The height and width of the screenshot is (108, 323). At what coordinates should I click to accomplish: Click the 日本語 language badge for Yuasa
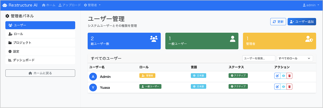(x=198, y=86)
